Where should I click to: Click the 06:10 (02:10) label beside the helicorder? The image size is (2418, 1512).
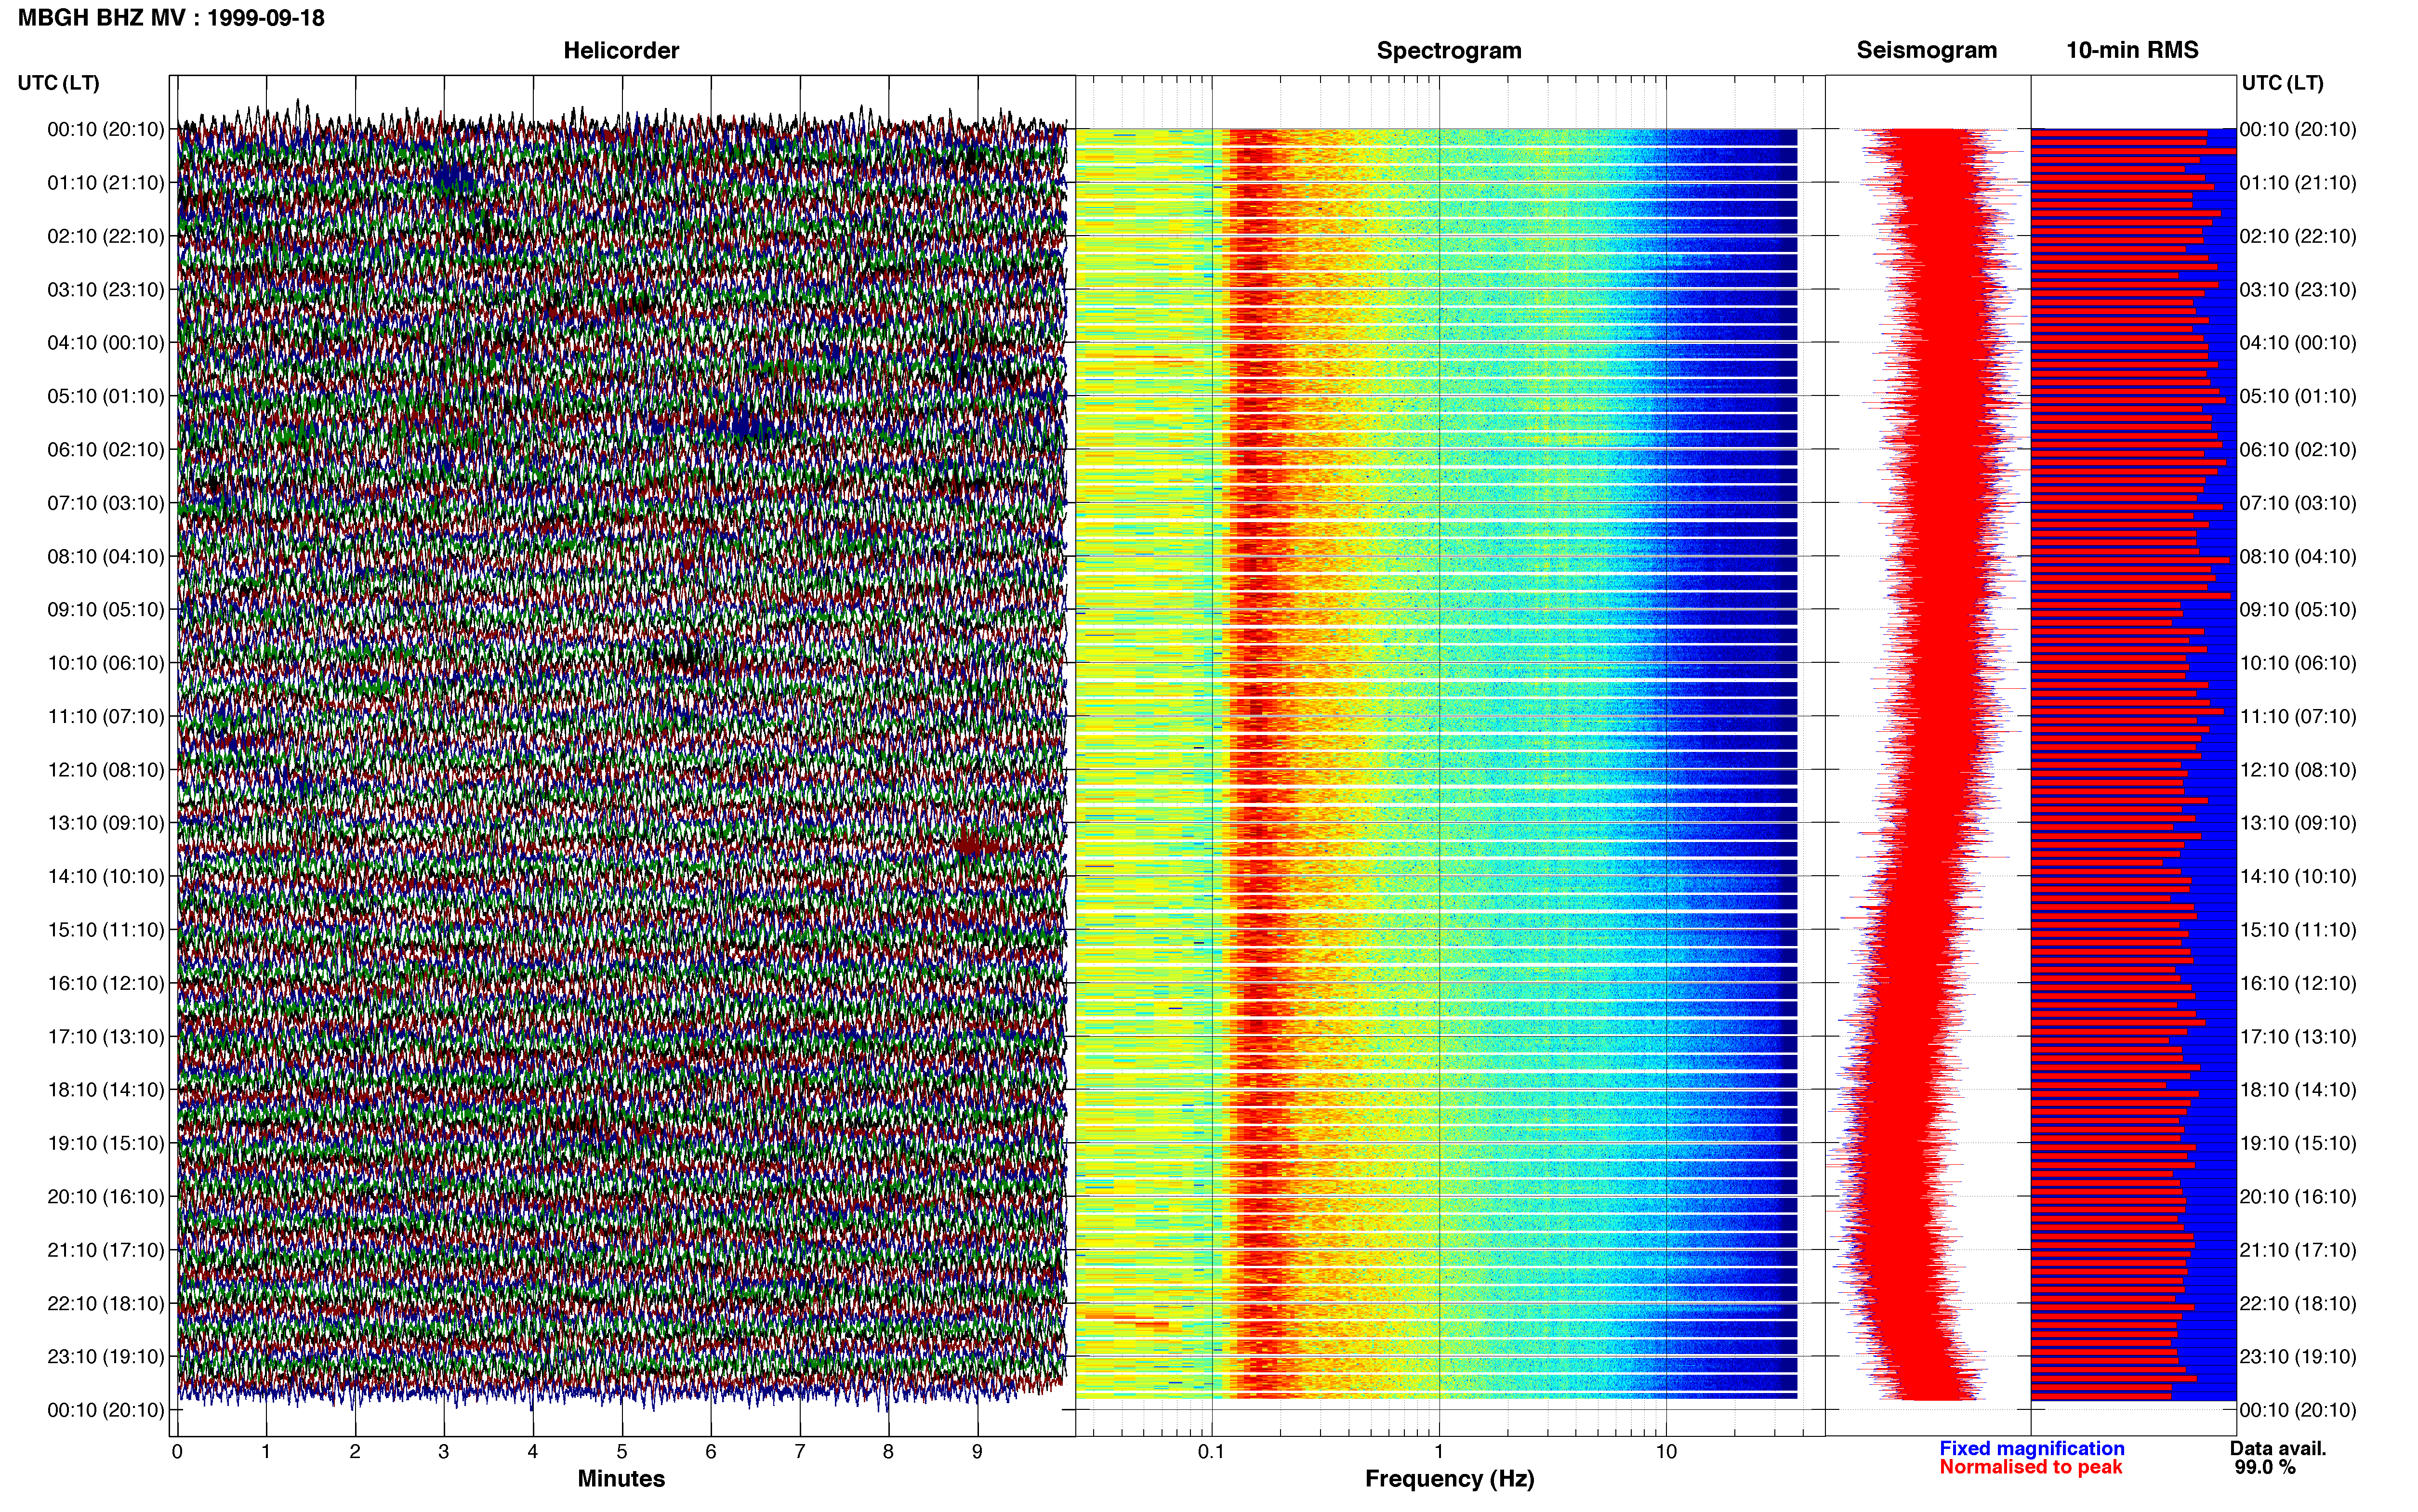(106, 450)
